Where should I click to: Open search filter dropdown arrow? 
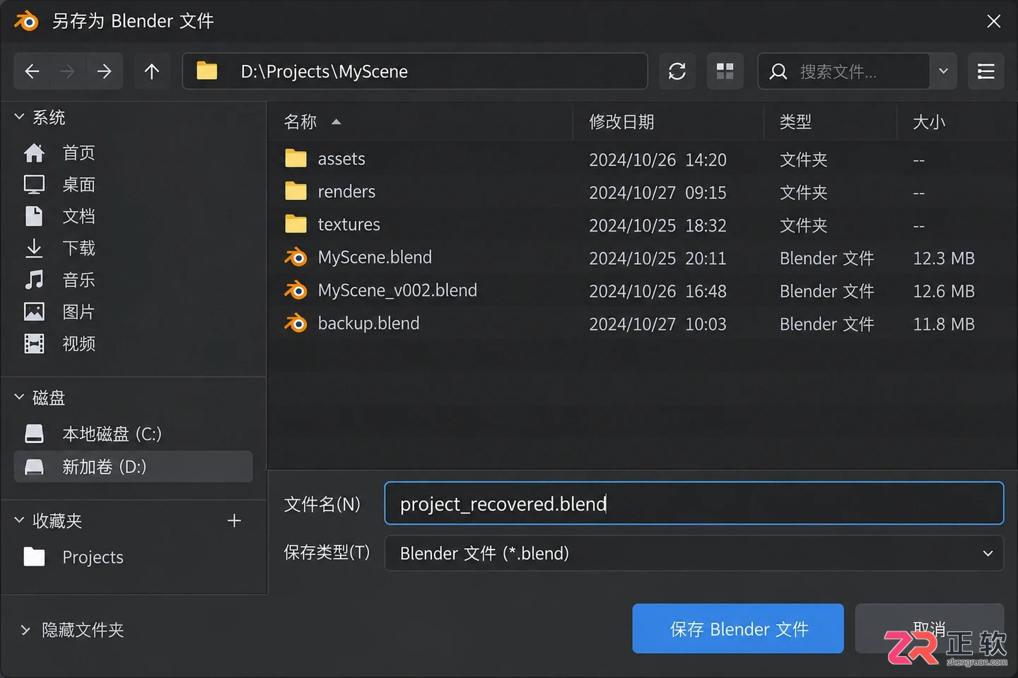click(x=943, y=71)
